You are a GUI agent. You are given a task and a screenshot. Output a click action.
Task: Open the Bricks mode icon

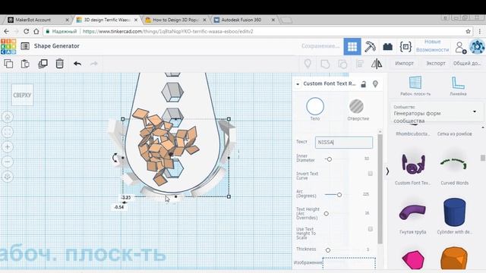pyautogui.click(x=388, y=47)
